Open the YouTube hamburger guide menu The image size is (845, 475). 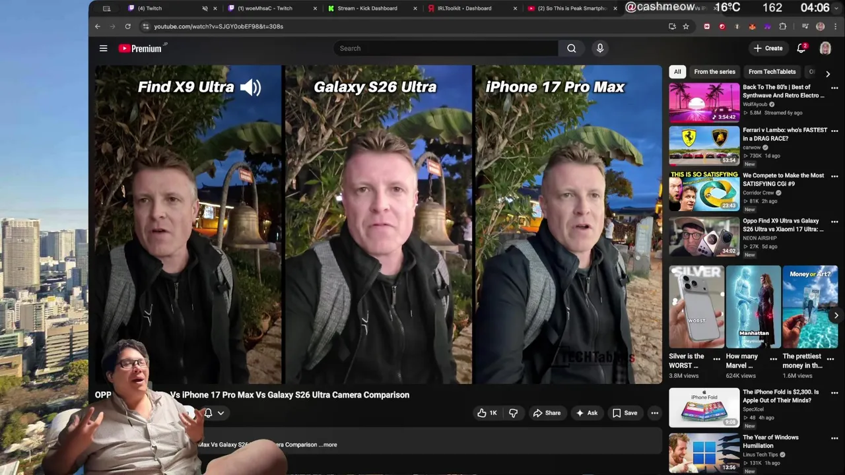(103, 48)
